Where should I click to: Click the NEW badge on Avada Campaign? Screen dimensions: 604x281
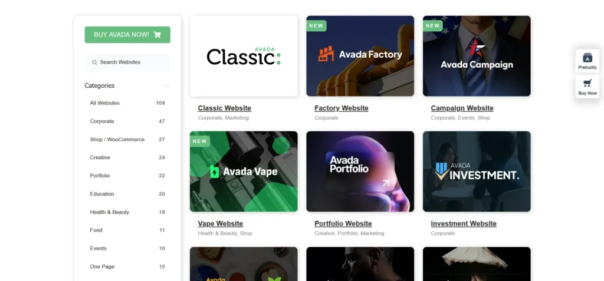[432, 26]
